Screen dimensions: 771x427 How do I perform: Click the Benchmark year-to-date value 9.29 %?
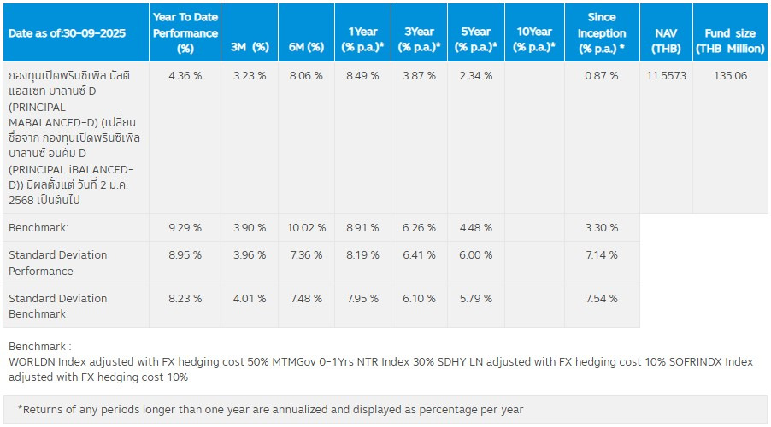[x=185, y=228]
